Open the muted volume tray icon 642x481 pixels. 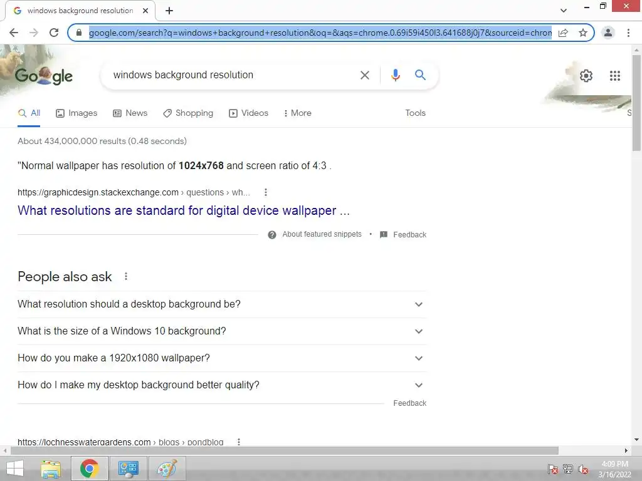[x=583, y=469]
